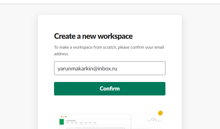The height and width of the screenshot is (129, 220).
Task: Click the small green dot in the illustration
Action: (x=66, y=117)
